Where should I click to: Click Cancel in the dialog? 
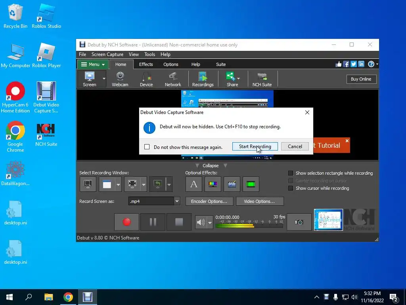point(295,146)
